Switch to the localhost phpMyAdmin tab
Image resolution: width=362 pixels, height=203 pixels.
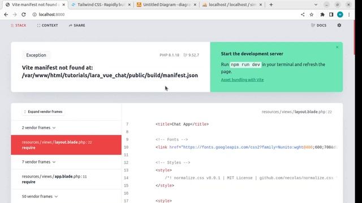click(232, 5)
